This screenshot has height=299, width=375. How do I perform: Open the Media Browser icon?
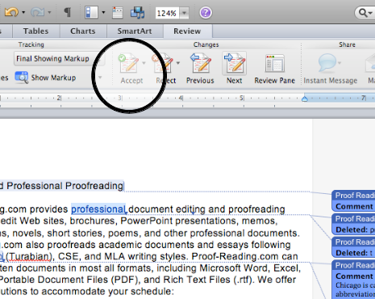coord(137,12)
